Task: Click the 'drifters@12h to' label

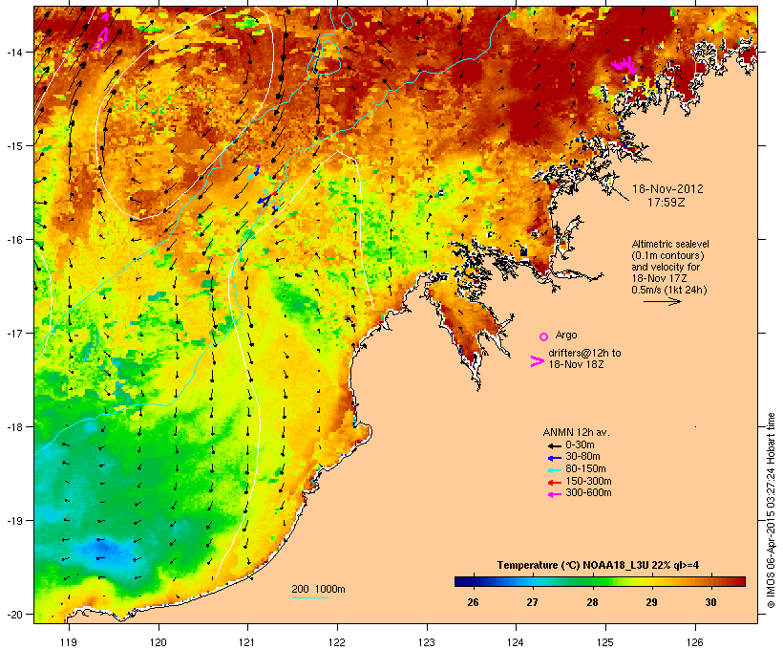Action: tap(584, 353)
